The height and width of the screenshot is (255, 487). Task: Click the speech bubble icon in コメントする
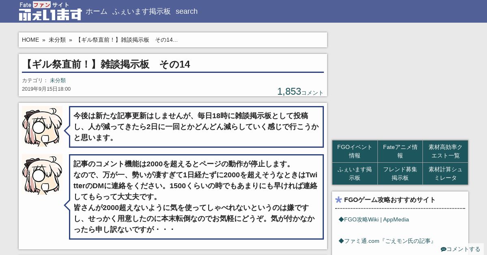point(443,249)
